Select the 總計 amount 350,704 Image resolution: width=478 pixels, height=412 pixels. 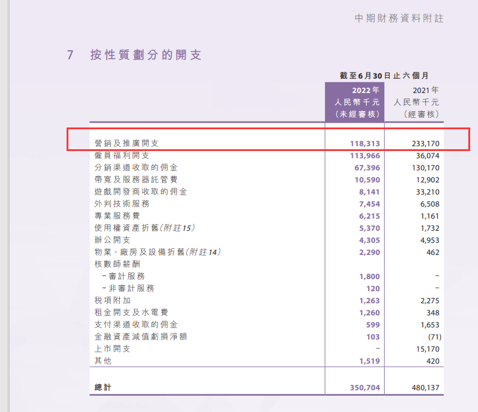365,387
